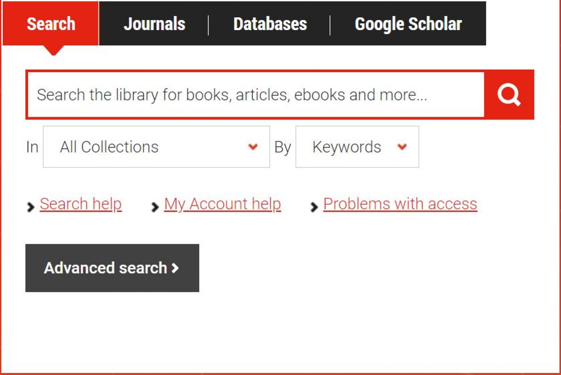The height and width of the screenshot is (375, 561).
Task: Select the Search tab
Action: pyautogui.click(x=51, y=23)
